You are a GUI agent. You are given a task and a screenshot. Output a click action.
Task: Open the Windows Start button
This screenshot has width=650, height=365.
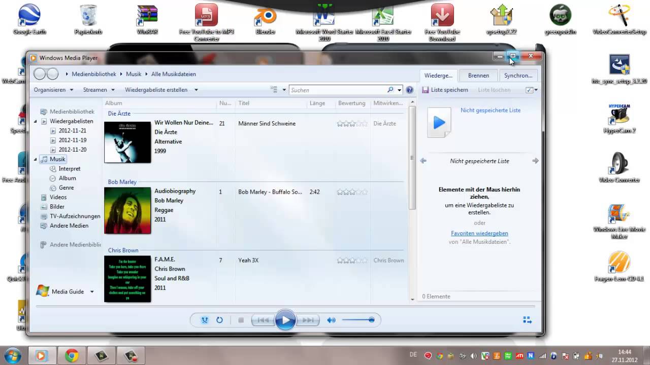[12, 355]
